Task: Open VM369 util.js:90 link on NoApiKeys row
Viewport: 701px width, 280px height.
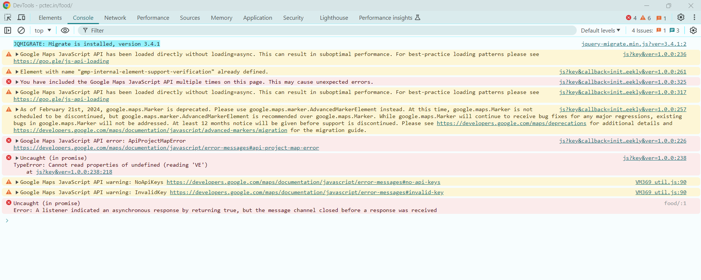Action: [x=661, y=182]
